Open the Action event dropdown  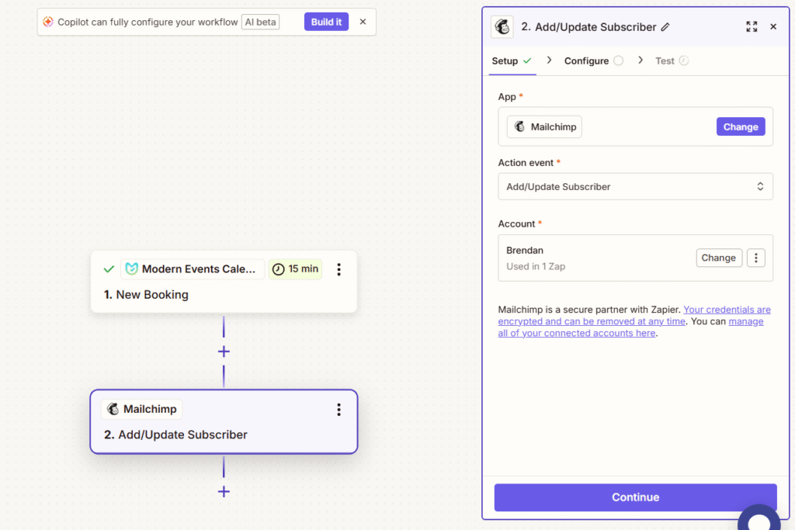coord(635,186)
